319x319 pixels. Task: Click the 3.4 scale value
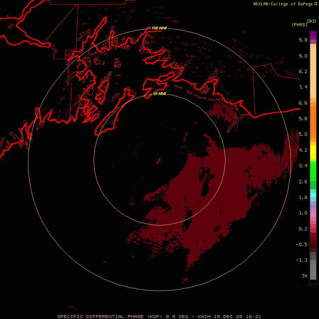coord(303,166)
